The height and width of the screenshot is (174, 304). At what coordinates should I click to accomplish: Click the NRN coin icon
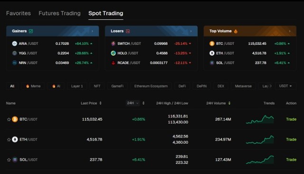coord(15,63)
